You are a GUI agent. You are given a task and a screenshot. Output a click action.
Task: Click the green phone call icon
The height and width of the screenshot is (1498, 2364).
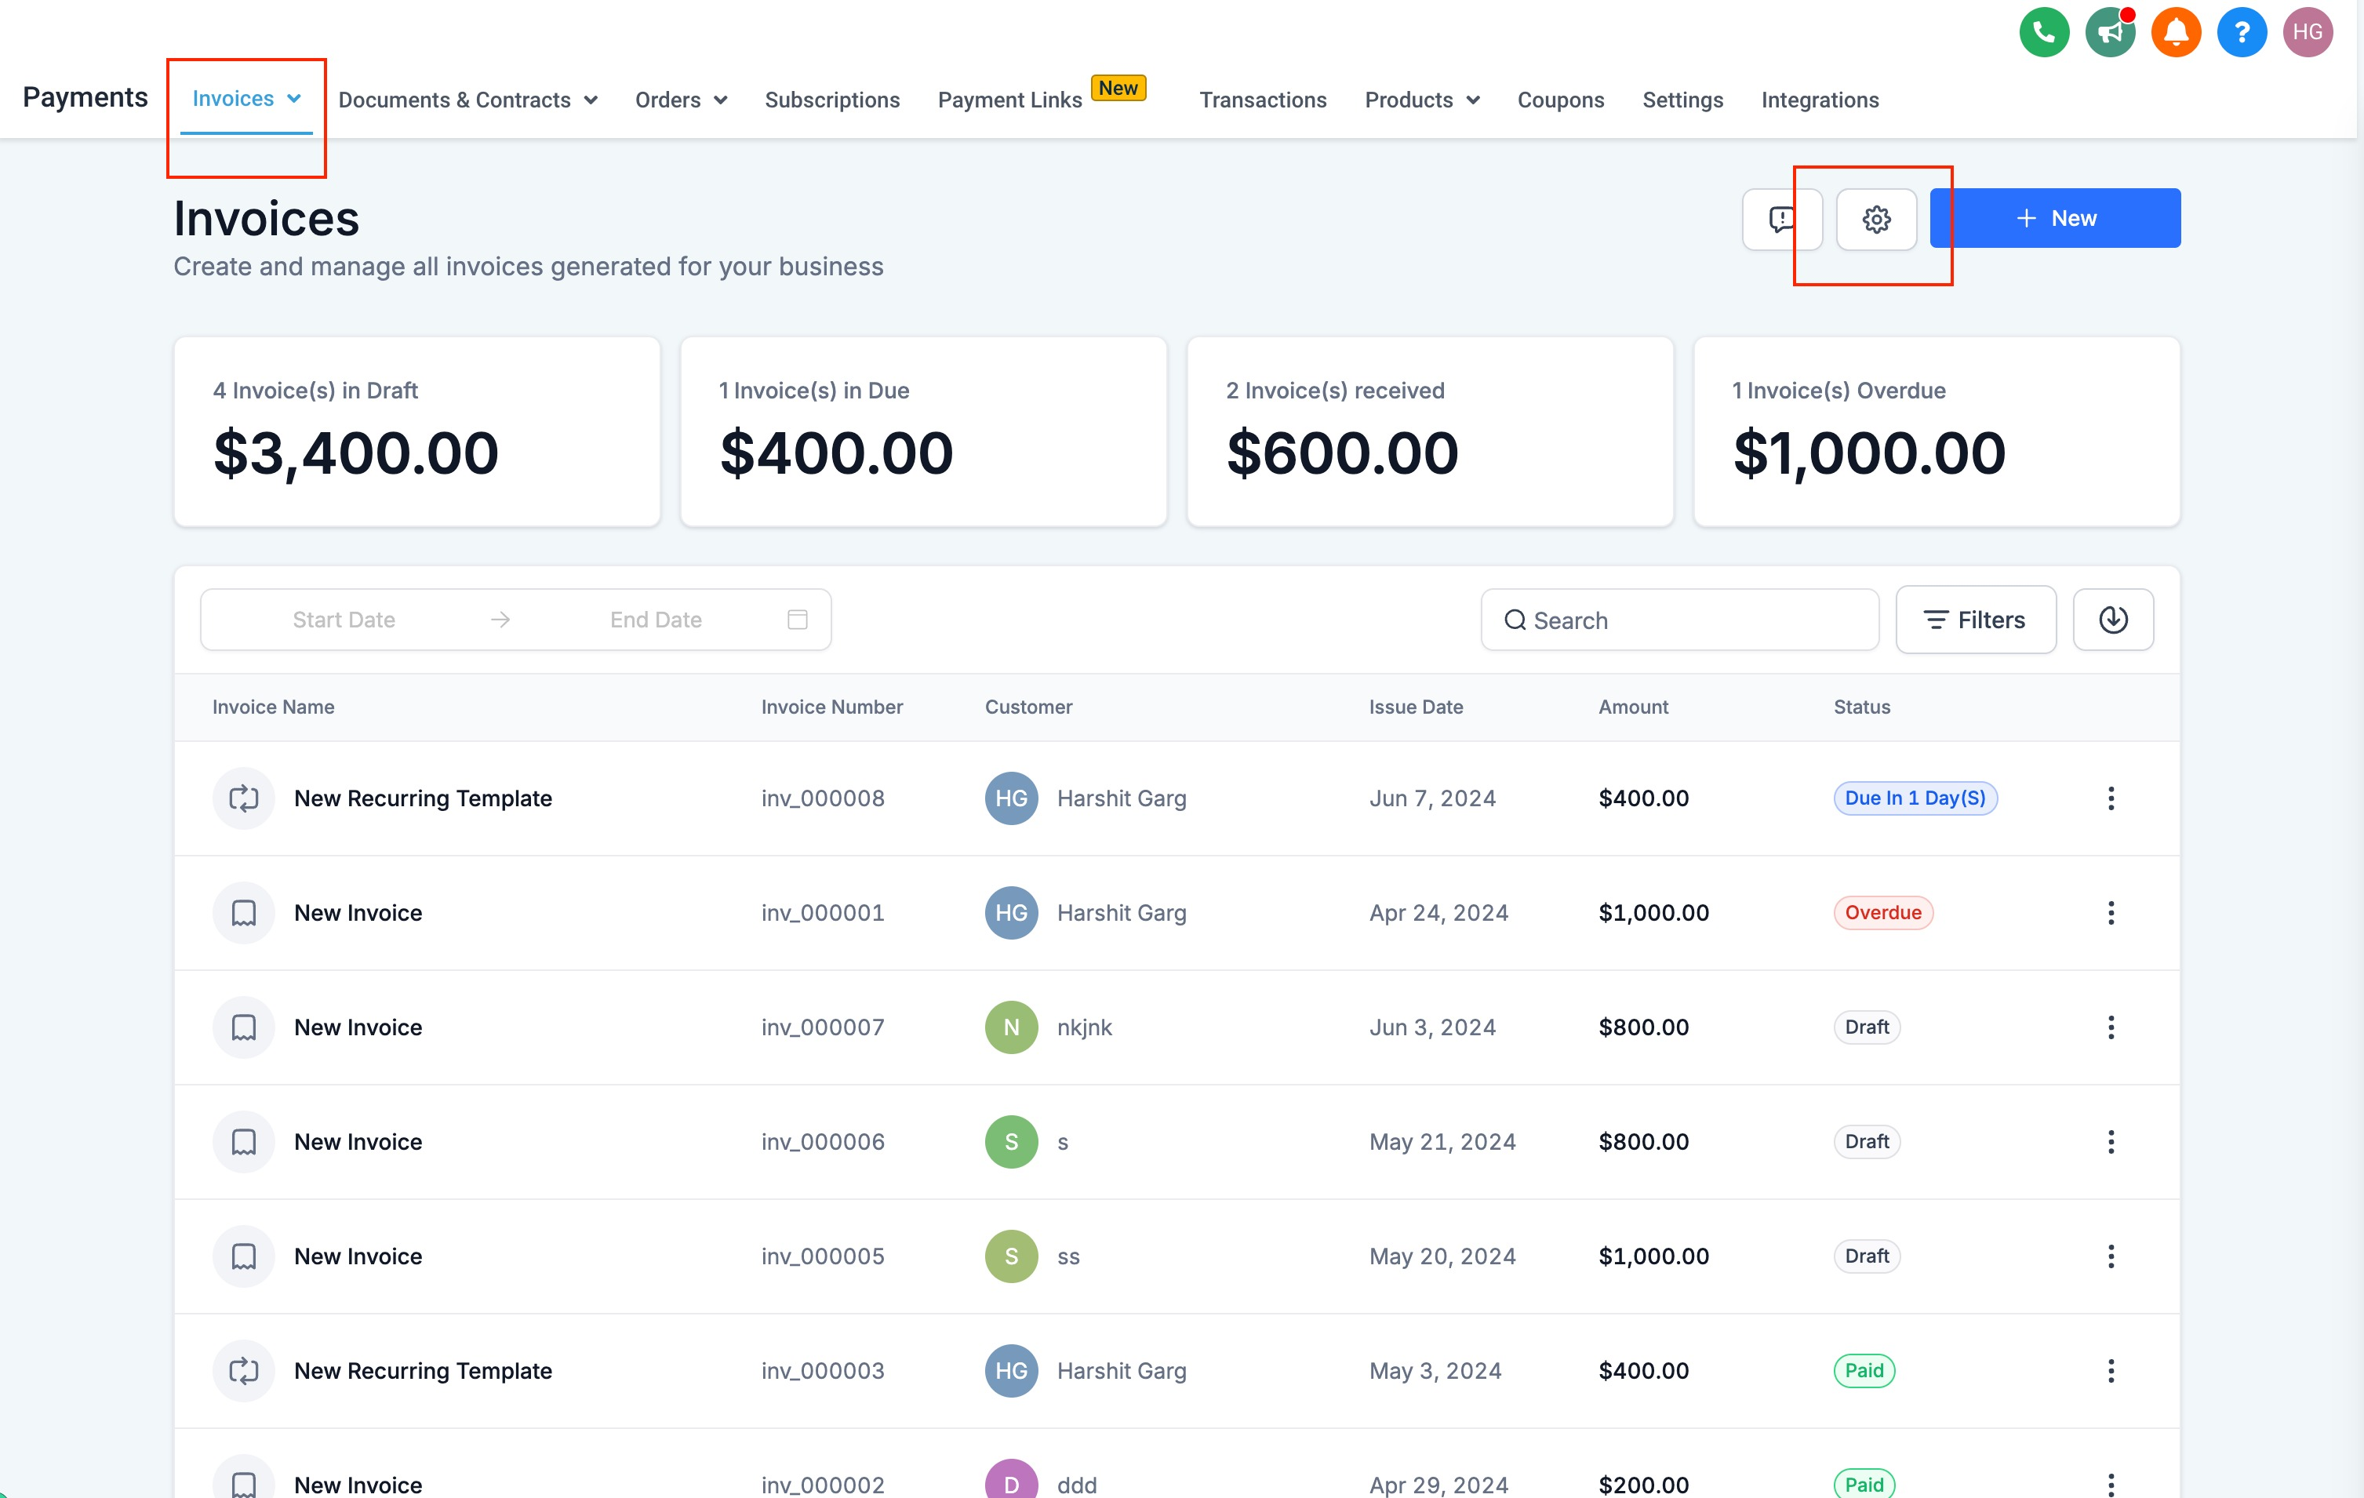(x=2043, y=32)
